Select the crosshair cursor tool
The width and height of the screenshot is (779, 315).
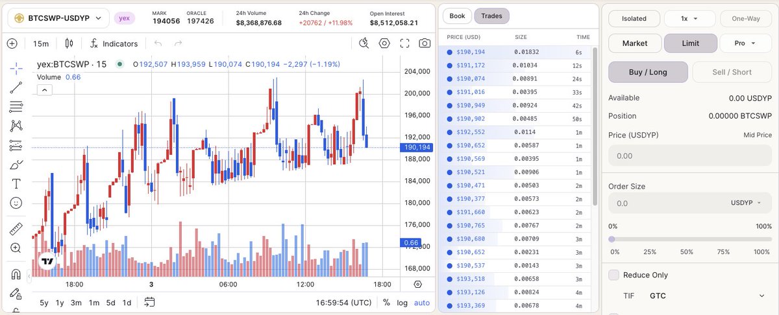tap(16, 67)
